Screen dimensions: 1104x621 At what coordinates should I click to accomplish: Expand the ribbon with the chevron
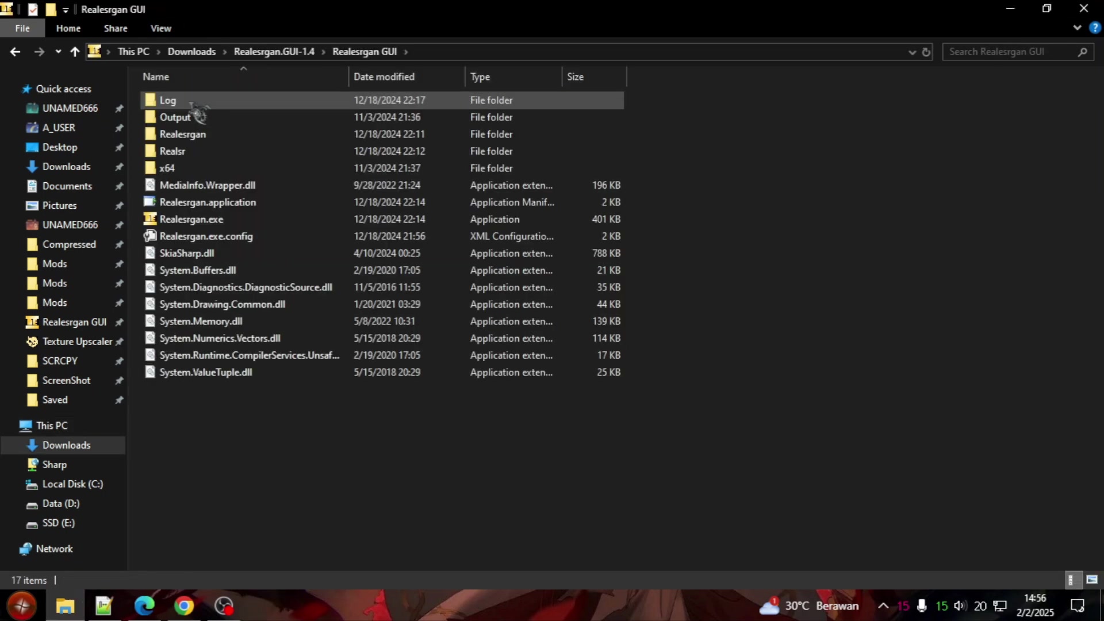pos(1077,28)
